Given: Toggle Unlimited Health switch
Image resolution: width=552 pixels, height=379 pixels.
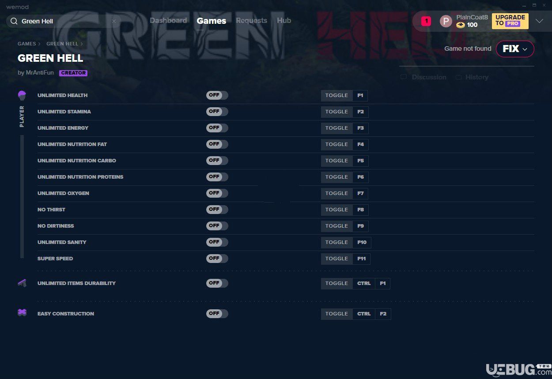Looking at the screenshot, I should (x=217, y=95).
